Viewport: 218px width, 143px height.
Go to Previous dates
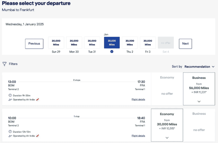34,44
